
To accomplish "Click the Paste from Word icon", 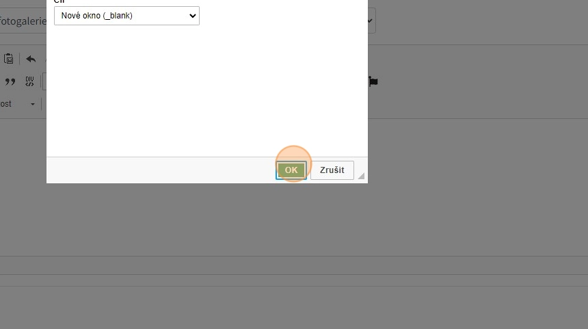I will point(9,59).
